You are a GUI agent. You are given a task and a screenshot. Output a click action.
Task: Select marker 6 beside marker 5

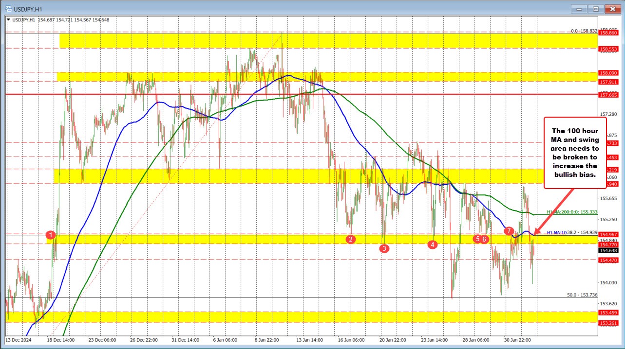484,239
